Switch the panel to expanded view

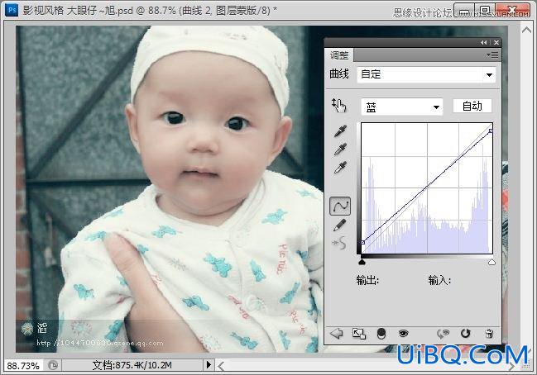coord(359,334)
